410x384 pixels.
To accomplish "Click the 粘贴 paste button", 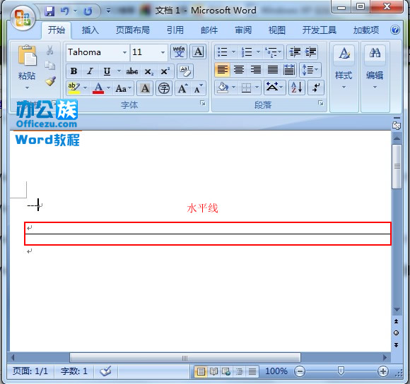I will (27, 67).
